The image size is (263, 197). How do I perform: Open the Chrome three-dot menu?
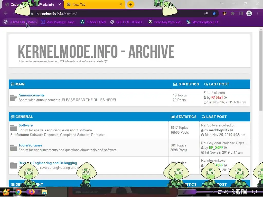click(x=257, y=13)
